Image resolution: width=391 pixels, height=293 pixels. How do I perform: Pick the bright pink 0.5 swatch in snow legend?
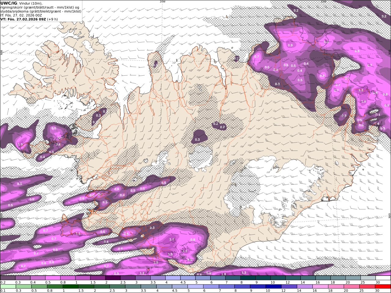coord(53,278)
